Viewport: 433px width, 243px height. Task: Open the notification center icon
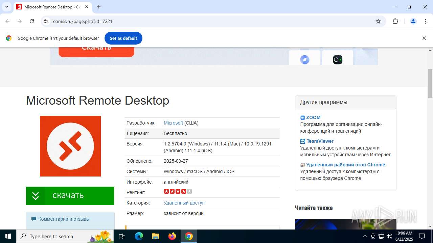point(422,236)
